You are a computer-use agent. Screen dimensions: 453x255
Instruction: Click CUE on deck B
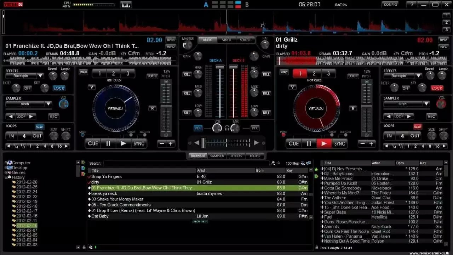[x=294, y=143]
